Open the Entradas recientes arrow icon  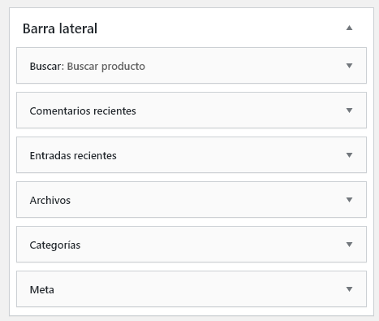(x=349, y=155)
